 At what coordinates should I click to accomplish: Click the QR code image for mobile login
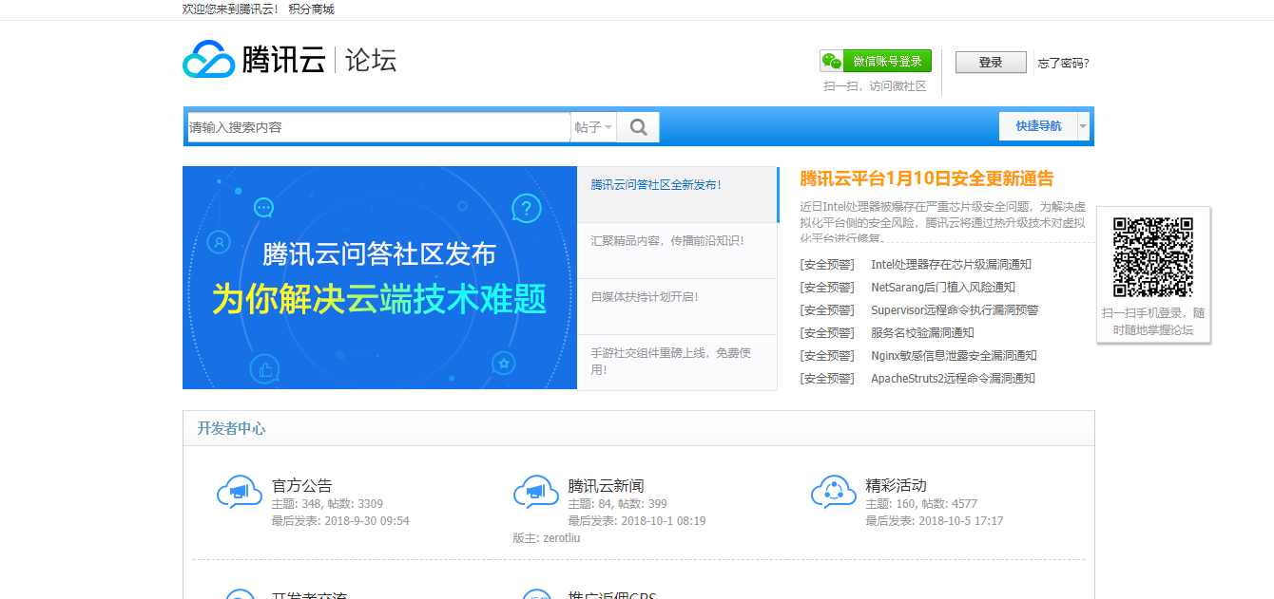1152,256
